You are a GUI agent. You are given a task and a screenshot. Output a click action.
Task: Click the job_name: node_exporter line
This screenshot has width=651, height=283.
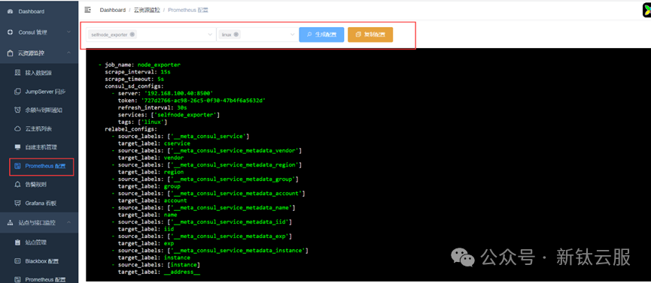click(x=139, y=65)
